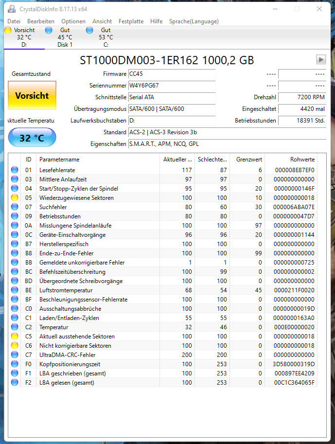Viewport: 335px width, 444px height.
Task: Go to next disk with arrow button
Action: coord(321,60)
